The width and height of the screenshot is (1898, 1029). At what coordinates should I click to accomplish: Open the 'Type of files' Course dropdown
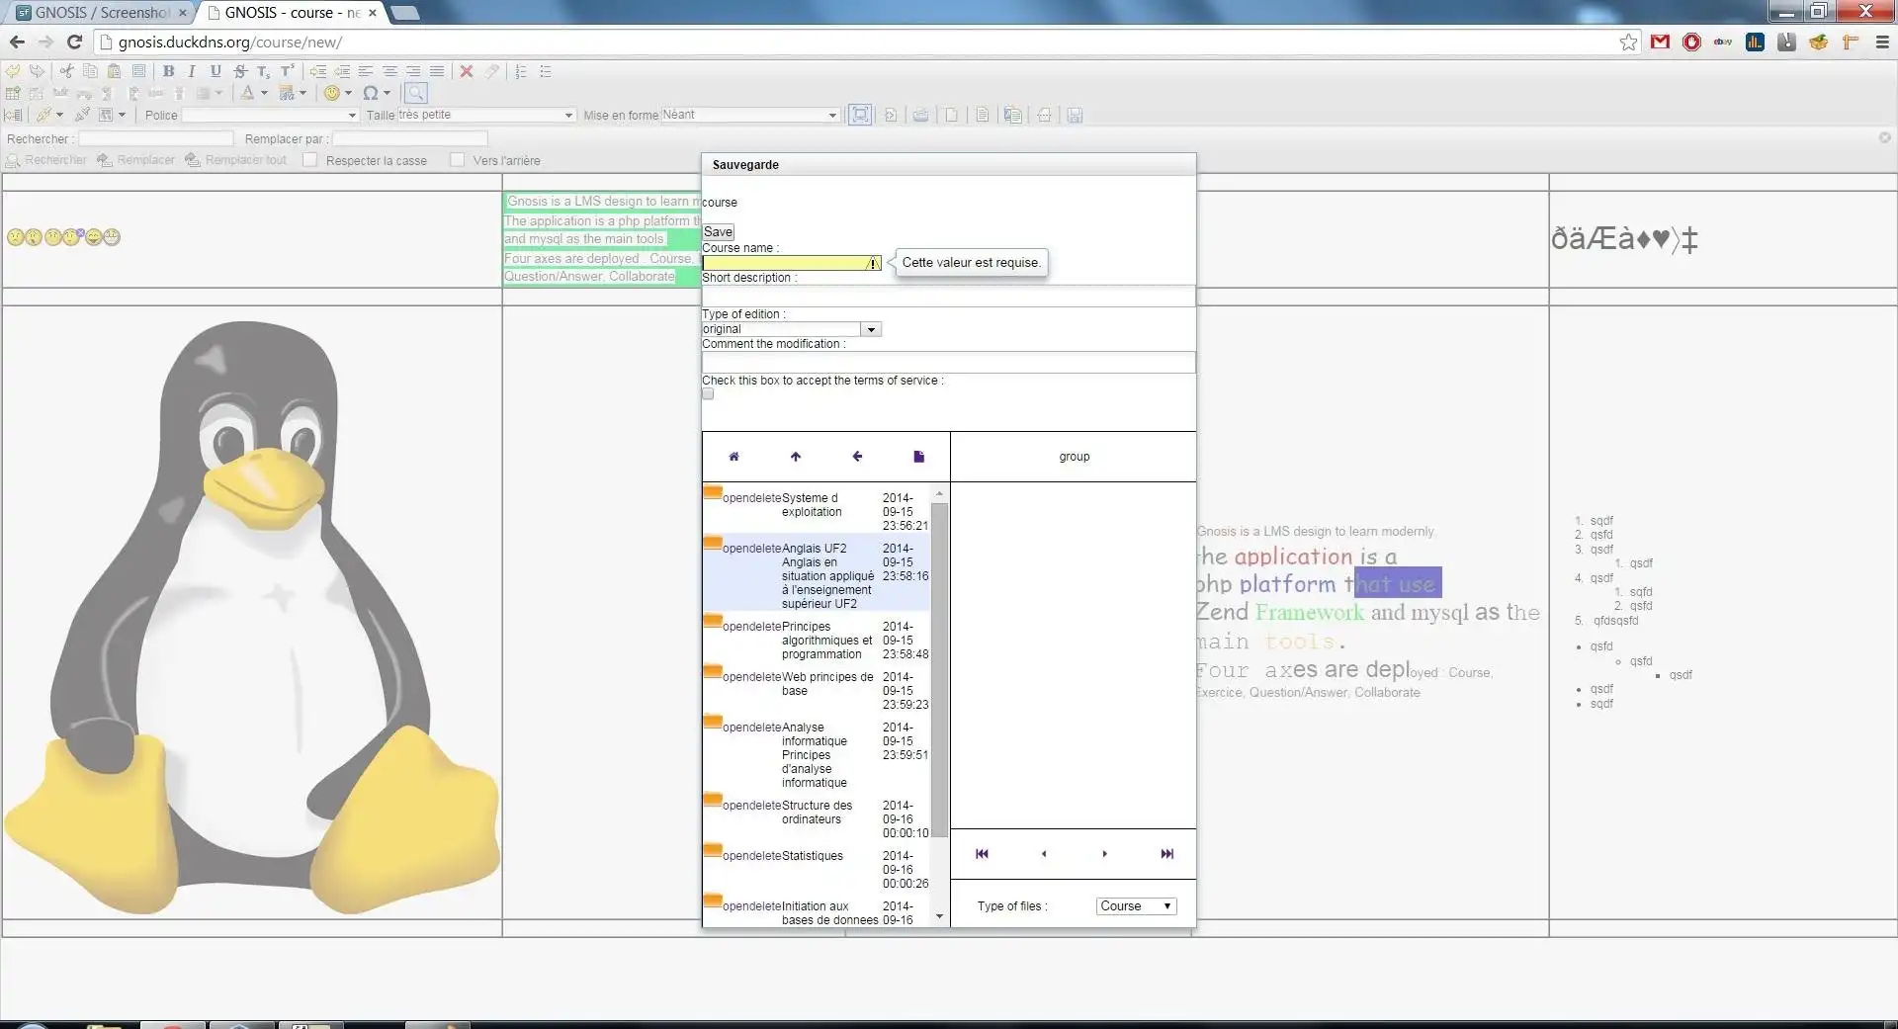pyautogui.click(x=1136, y=906)
